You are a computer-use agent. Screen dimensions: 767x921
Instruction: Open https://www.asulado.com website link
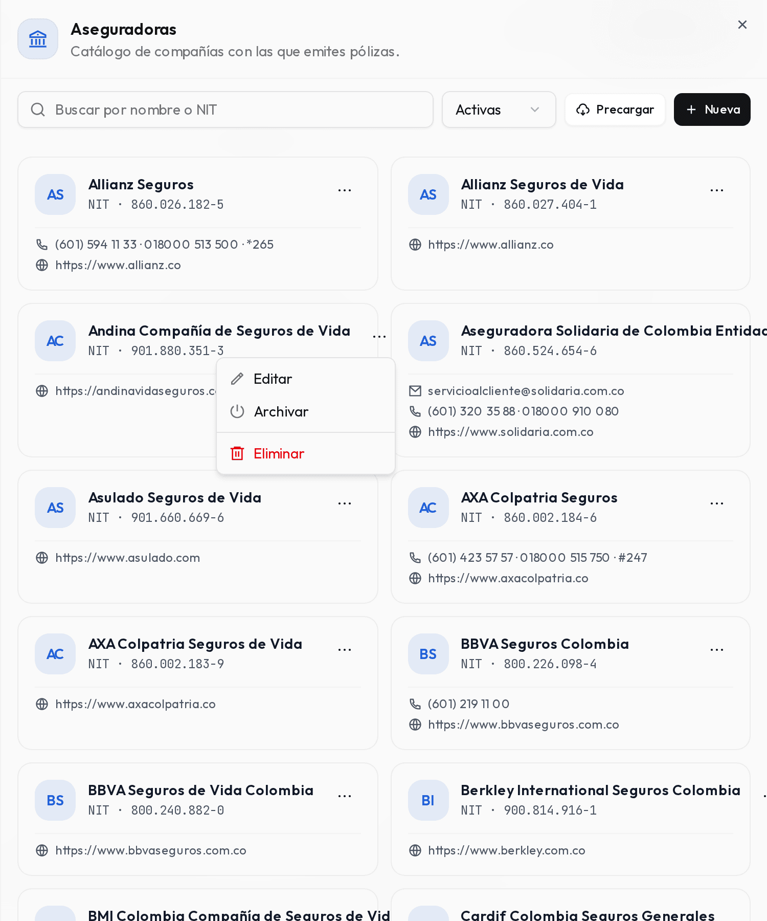(128, 558)
